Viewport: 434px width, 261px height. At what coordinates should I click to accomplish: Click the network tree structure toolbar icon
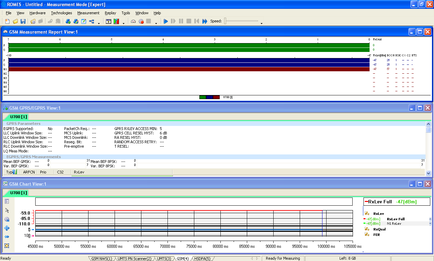click(92, 21)
